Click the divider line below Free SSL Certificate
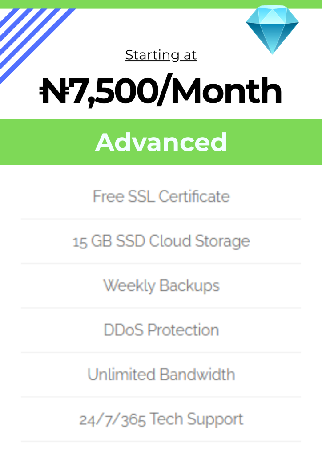Image resolution: width=322 pixels, height=456 pixels. (x=161, y=219)
